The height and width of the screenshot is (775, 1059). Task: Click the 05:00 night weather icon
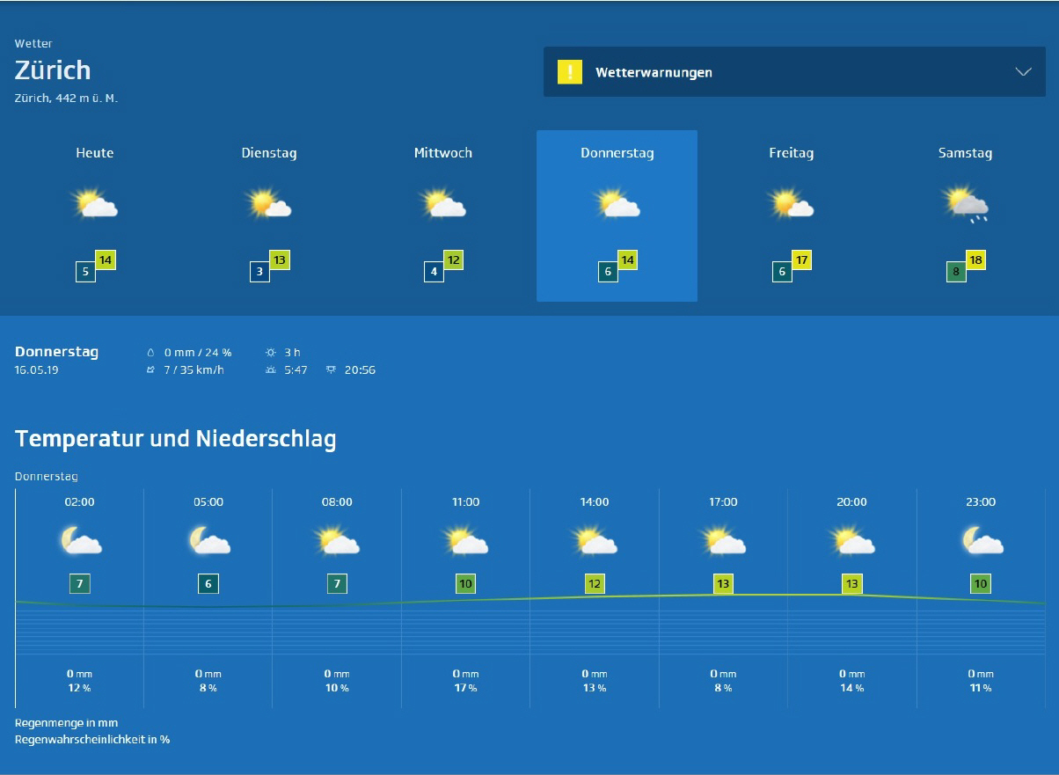coord(208,540)
